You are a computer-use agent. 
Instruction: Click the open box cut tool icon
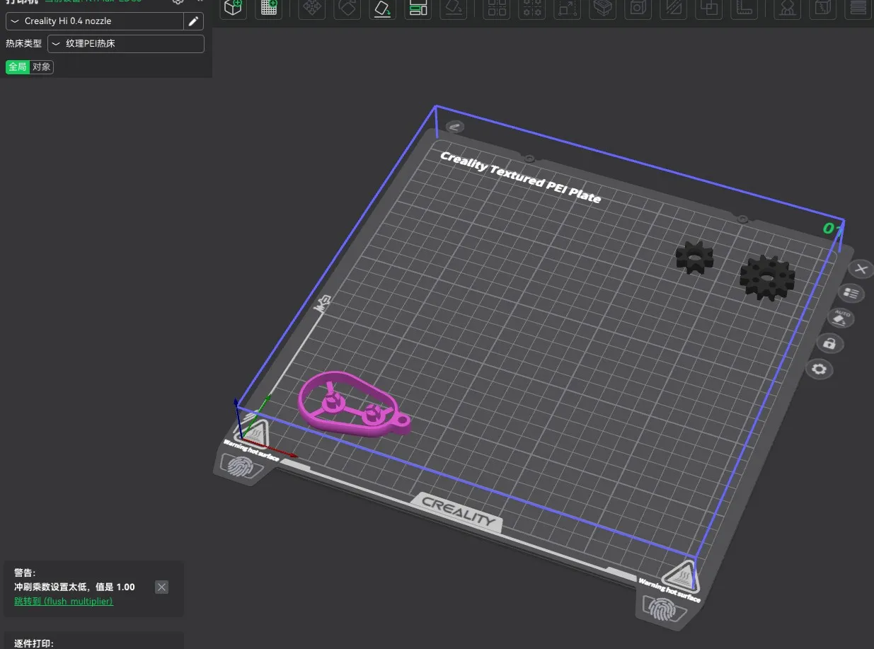[603, 7]
